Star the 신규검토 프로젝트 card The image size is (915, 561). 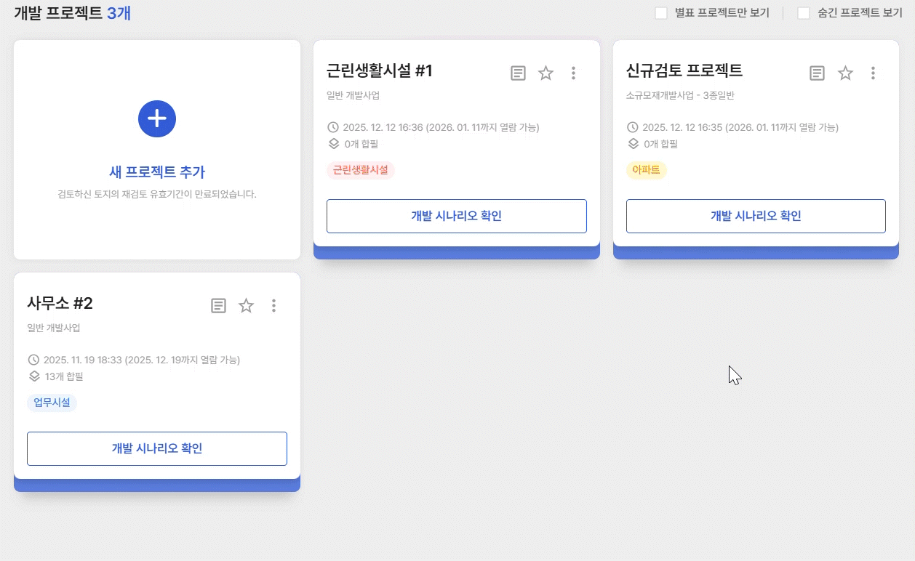click(845, 73)
